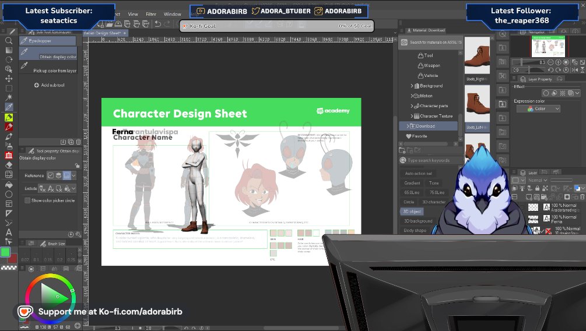The image size is (586, 331).
Task: Open the Reference options dropdown arrow
Action: click(74, 175)
